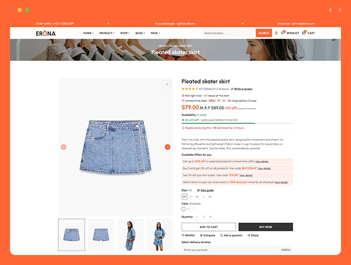Screen dimensions: 351x265
Task: Choose the Aliceblue color swatch
Action: tap(184, 209)
